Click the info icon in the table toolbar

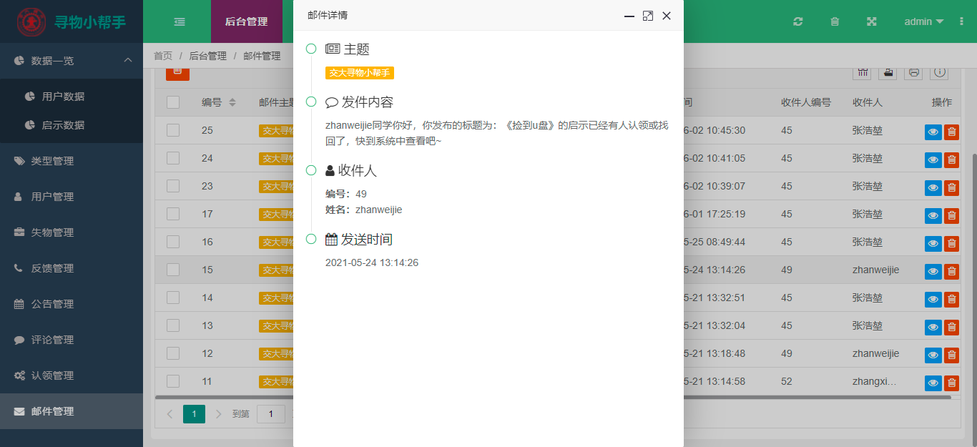[x=939, y=72]
